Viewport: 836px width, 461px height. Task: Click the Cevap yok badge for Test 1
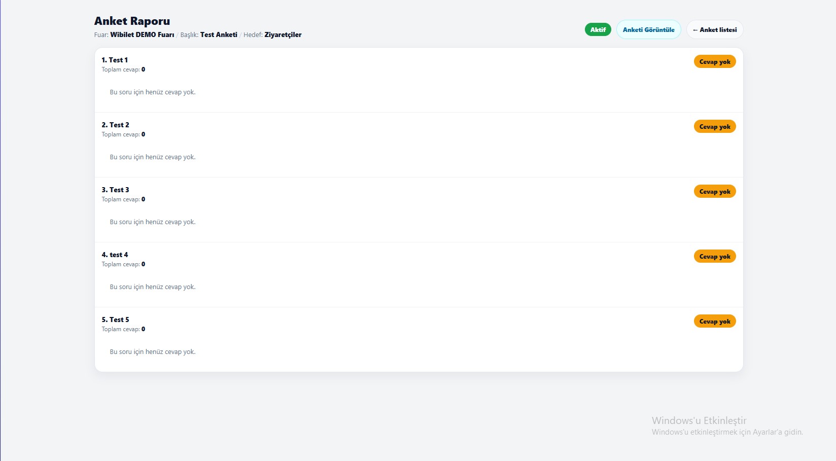pos(714,62)
